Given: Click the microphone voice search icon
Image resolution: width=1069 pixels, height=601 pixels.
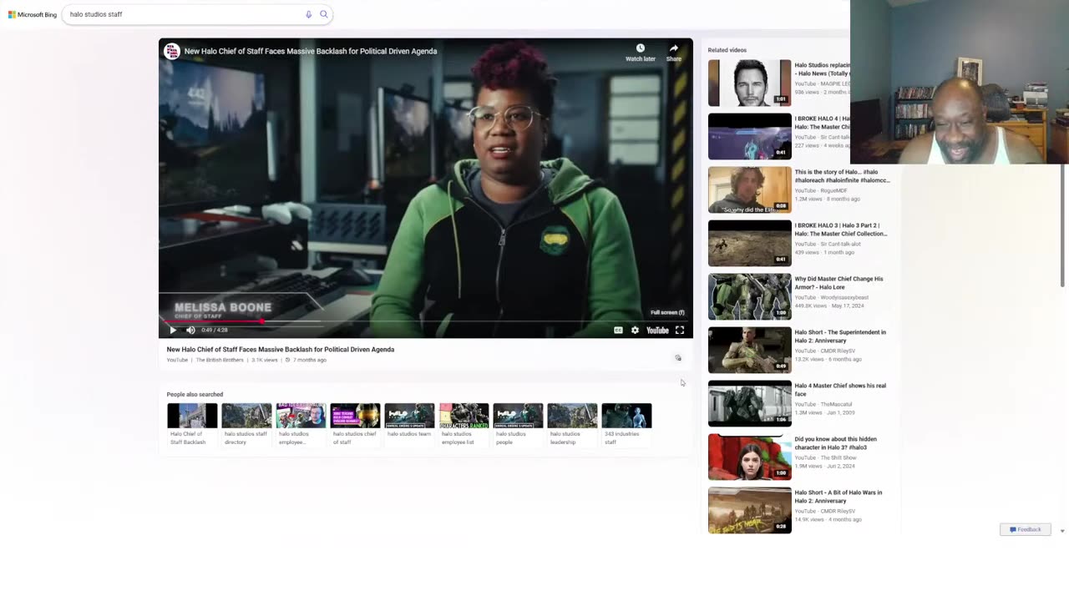Looking at the screenshot, I should point(308,14).
